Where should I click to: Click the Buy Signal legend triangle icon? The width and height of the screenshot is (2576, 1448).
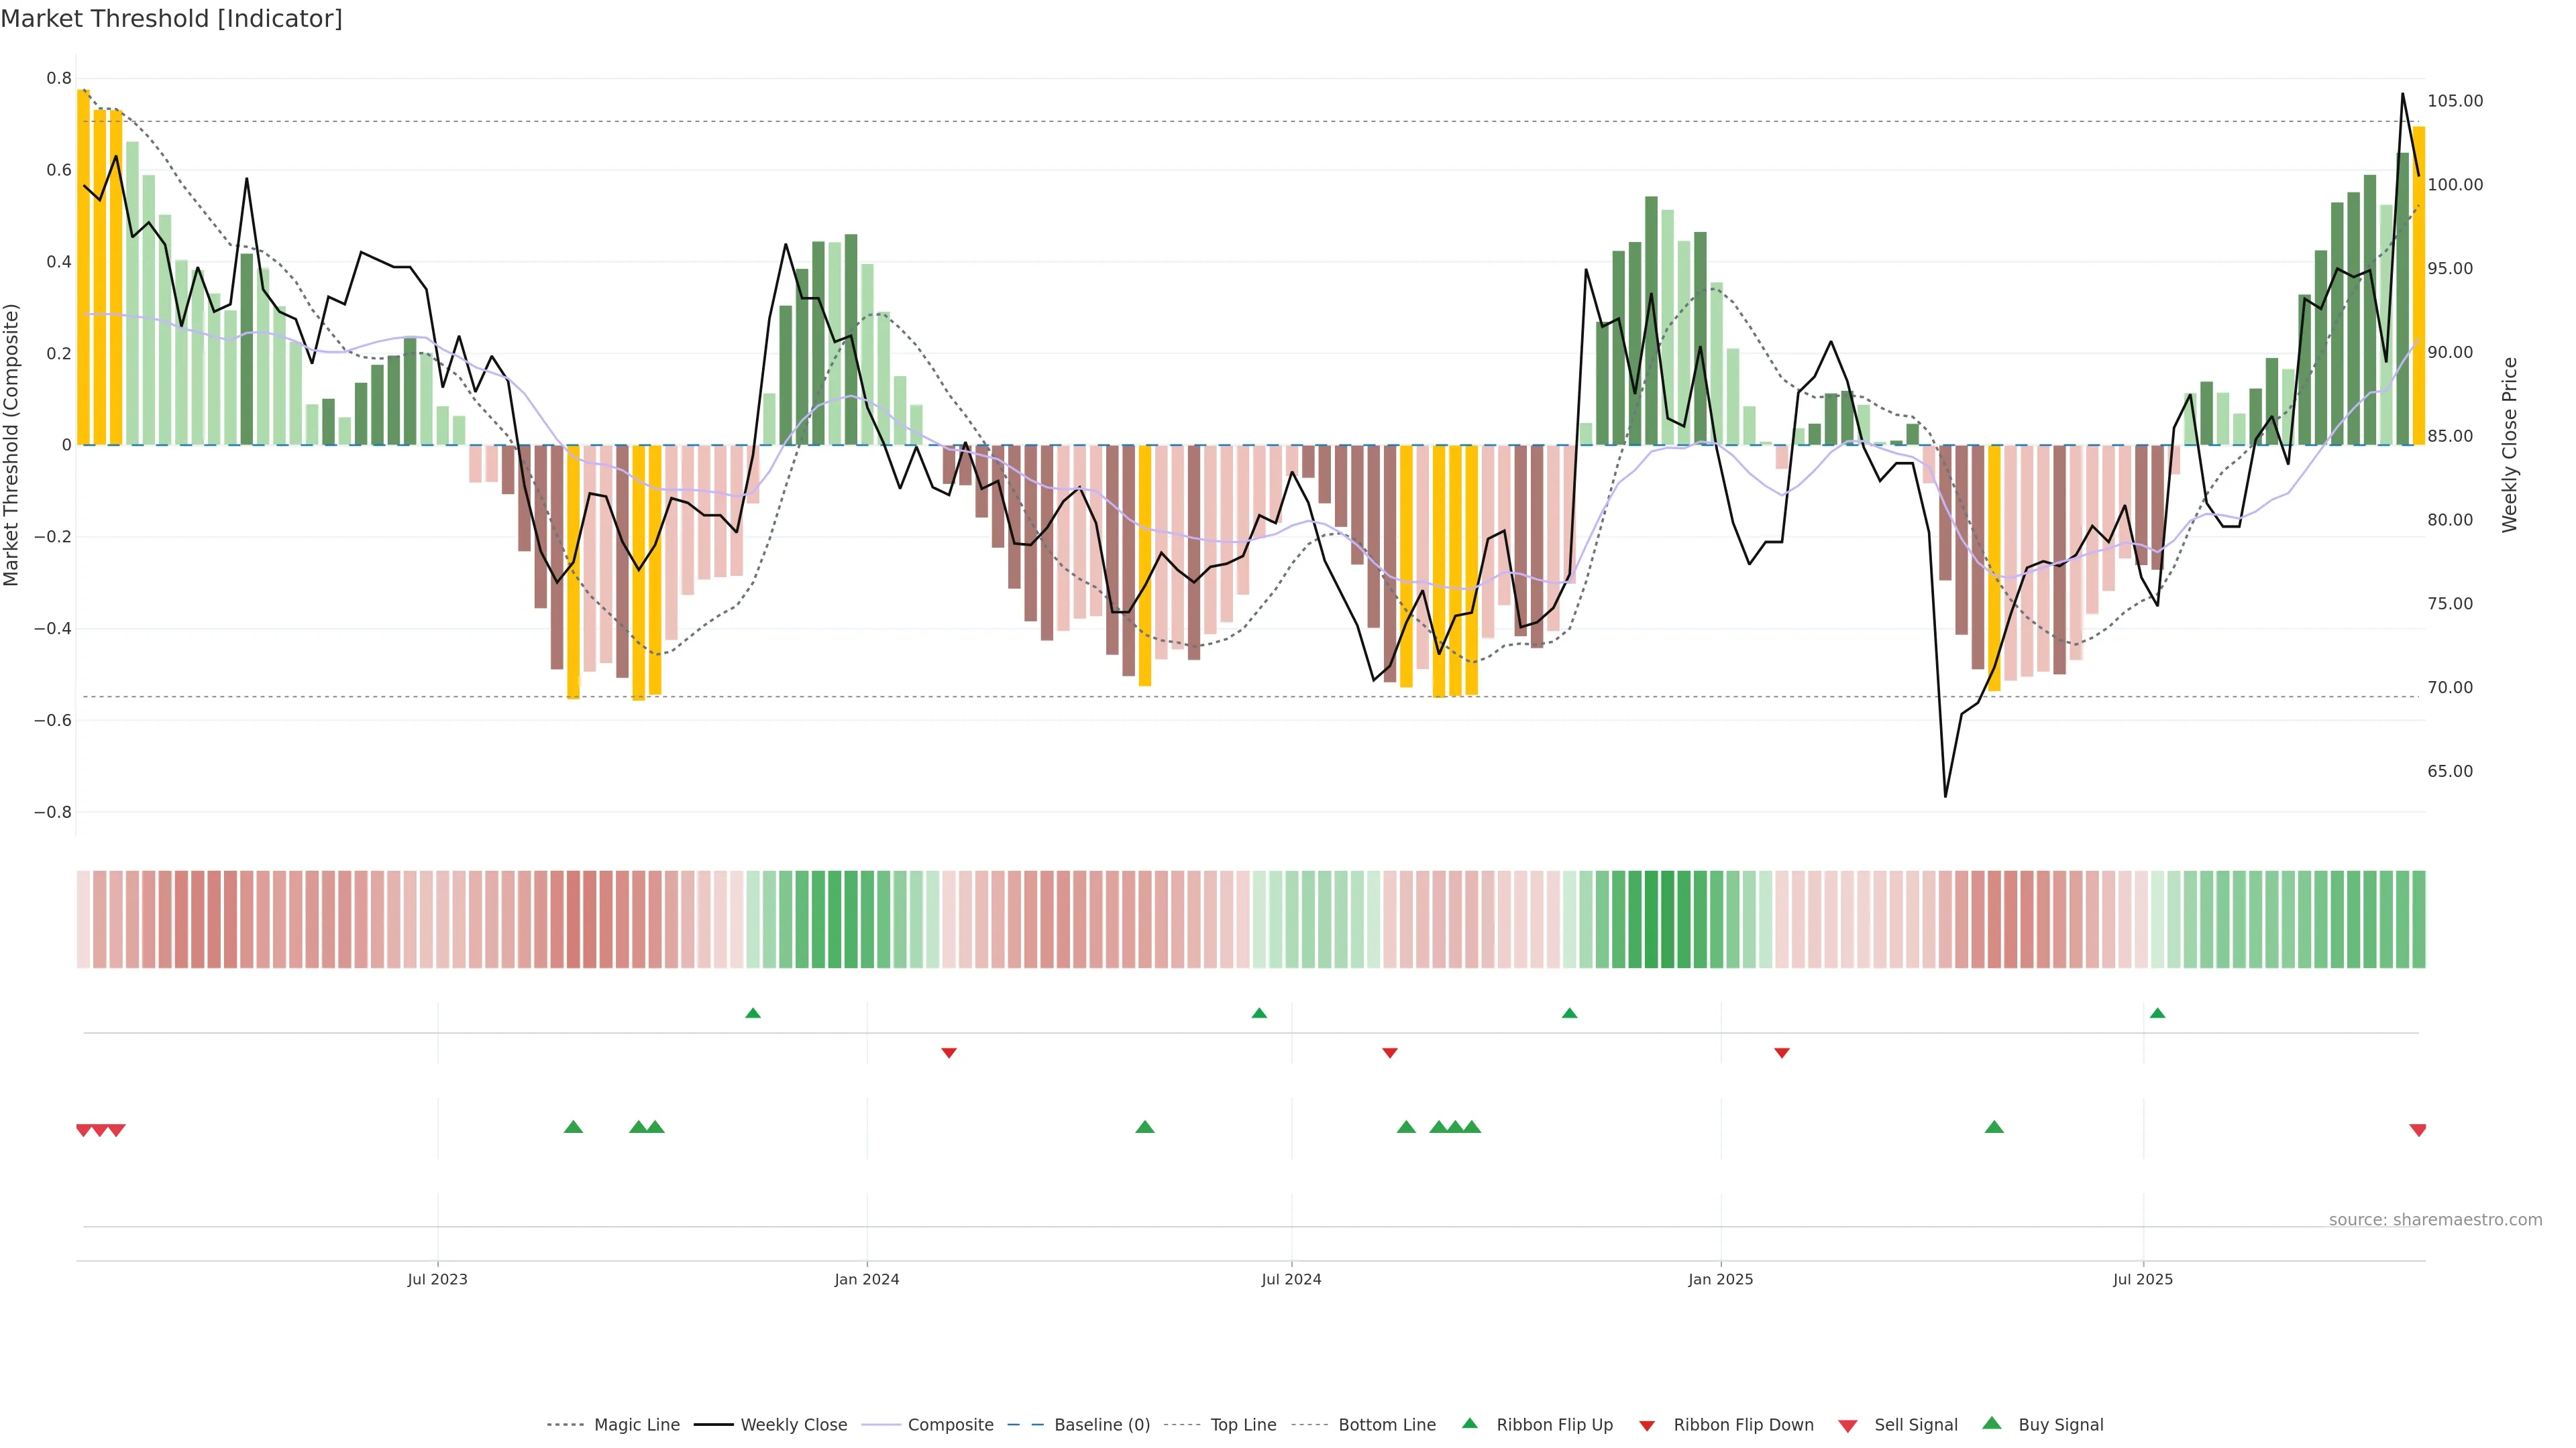[x=1991, y=1423]
